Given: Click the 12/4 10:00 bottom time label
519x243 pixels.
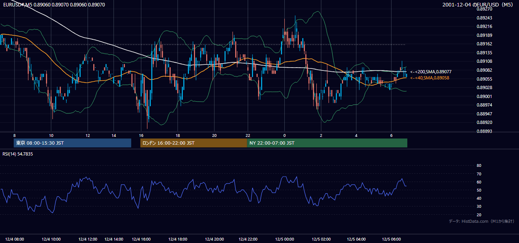Looking at the screenshot, I should [51, 239].
